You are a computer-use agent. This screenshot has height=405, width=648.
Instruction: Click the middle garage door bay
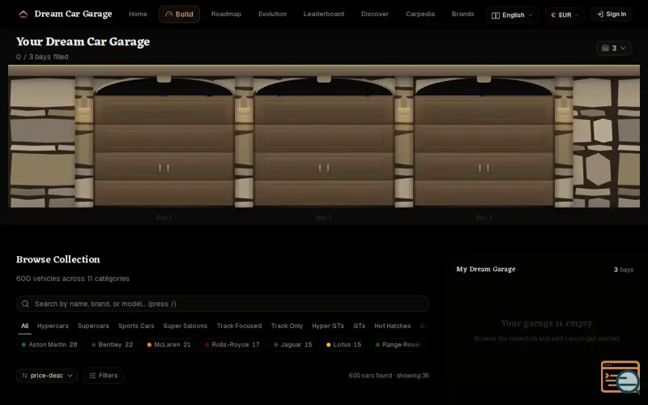pyautogui.click(x=323, y=151)
